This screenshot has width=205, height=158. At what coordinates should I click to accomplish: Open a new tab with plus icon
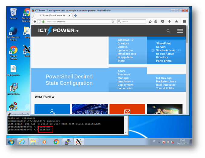[75, 15]
